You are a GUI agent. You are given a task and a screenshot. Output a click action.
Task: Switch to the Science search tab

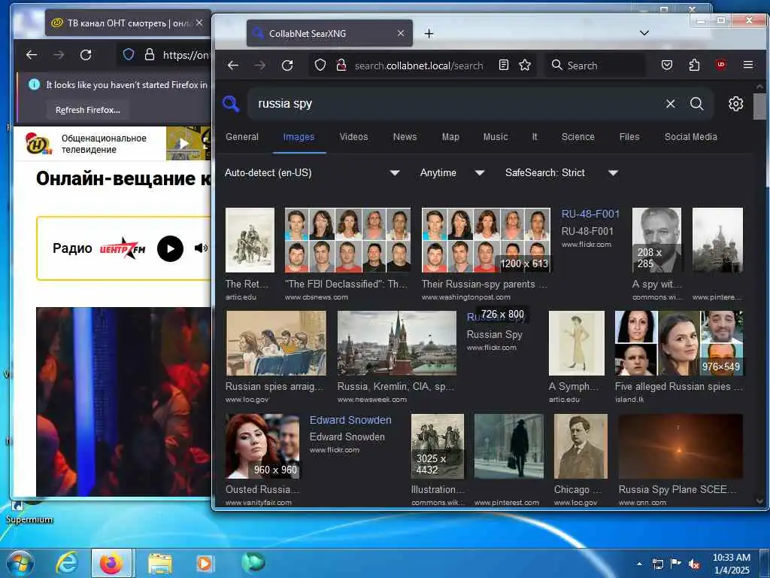578,137
